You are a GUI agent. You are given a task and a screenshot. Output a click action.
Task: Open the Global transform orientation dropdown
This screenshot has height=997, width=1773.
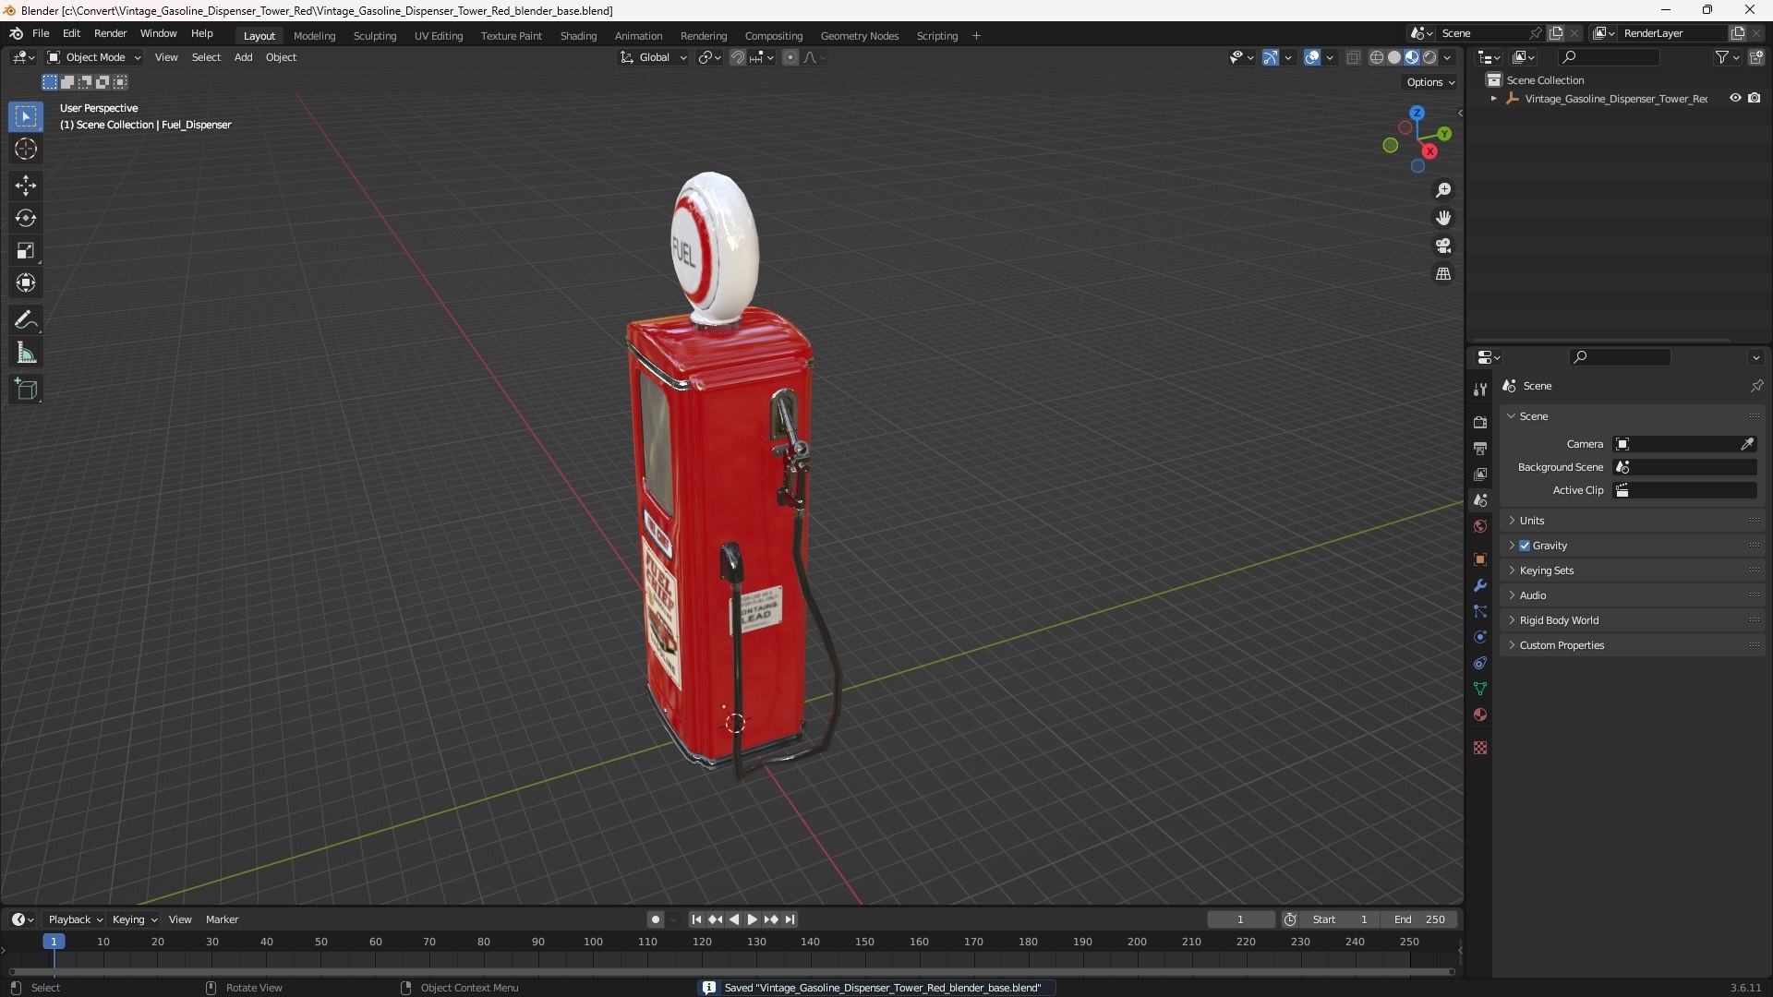(654, 57)
